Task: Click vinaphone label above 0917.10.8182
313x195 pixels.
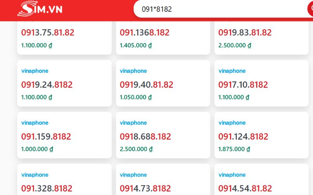Action: [232, 71]
